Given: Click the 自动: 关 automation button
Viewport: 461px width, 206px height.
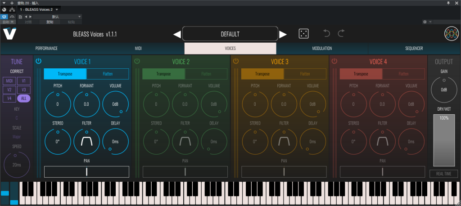Looking at the screenshot, I should [8, 22].
